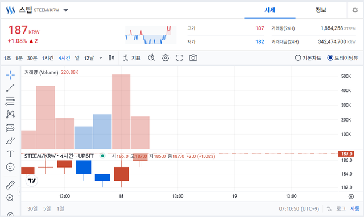
Task: Toggle percent scale mode
Action: click(x=329, y=208)
